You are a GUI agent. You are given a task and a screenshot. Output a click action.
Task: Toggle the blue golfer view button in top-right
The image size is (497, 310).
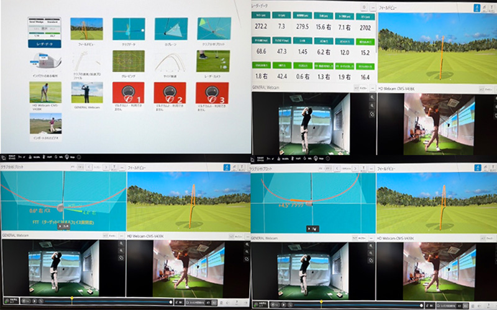476,8
